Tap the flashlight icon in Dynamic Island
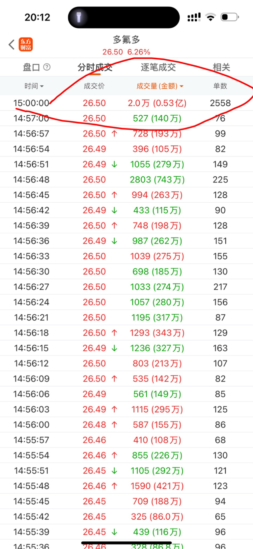This screenshot has width=253, height=549. (x=79, y=17)
